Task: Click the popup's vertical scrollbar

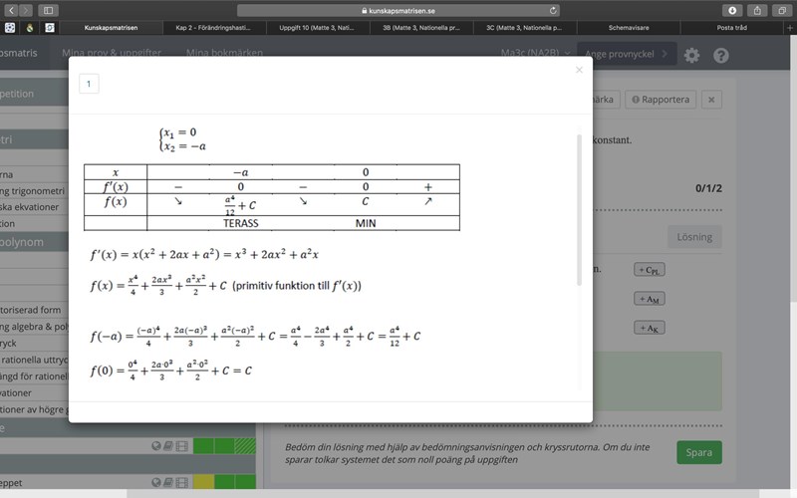Action: (580, 209)
